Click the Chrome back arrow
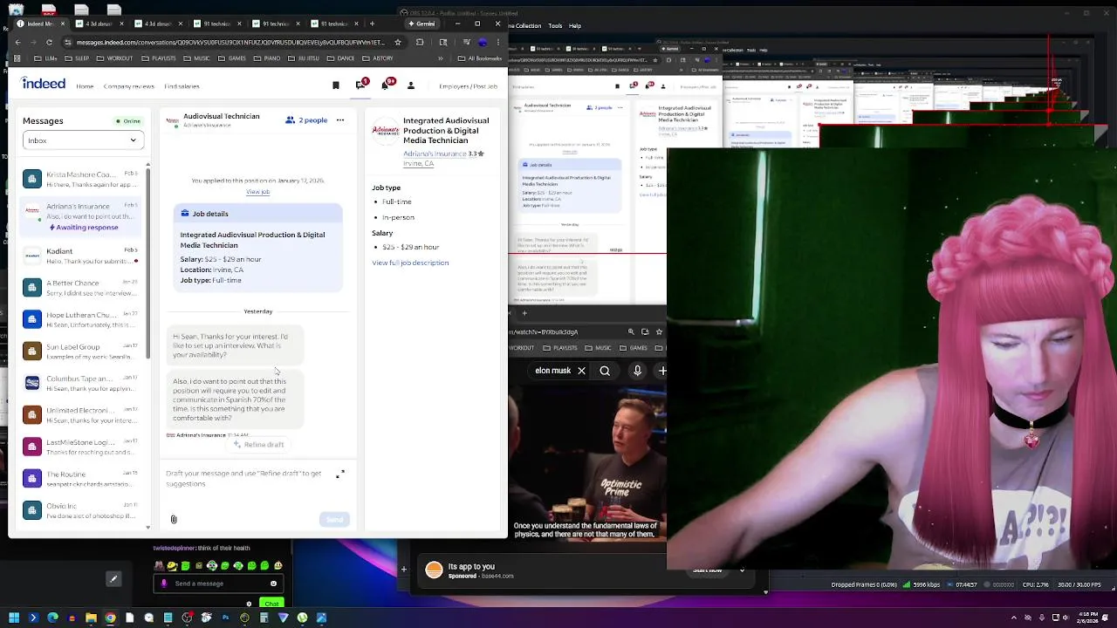Viewport: 1117px width, 628px height. pos(17,42)
